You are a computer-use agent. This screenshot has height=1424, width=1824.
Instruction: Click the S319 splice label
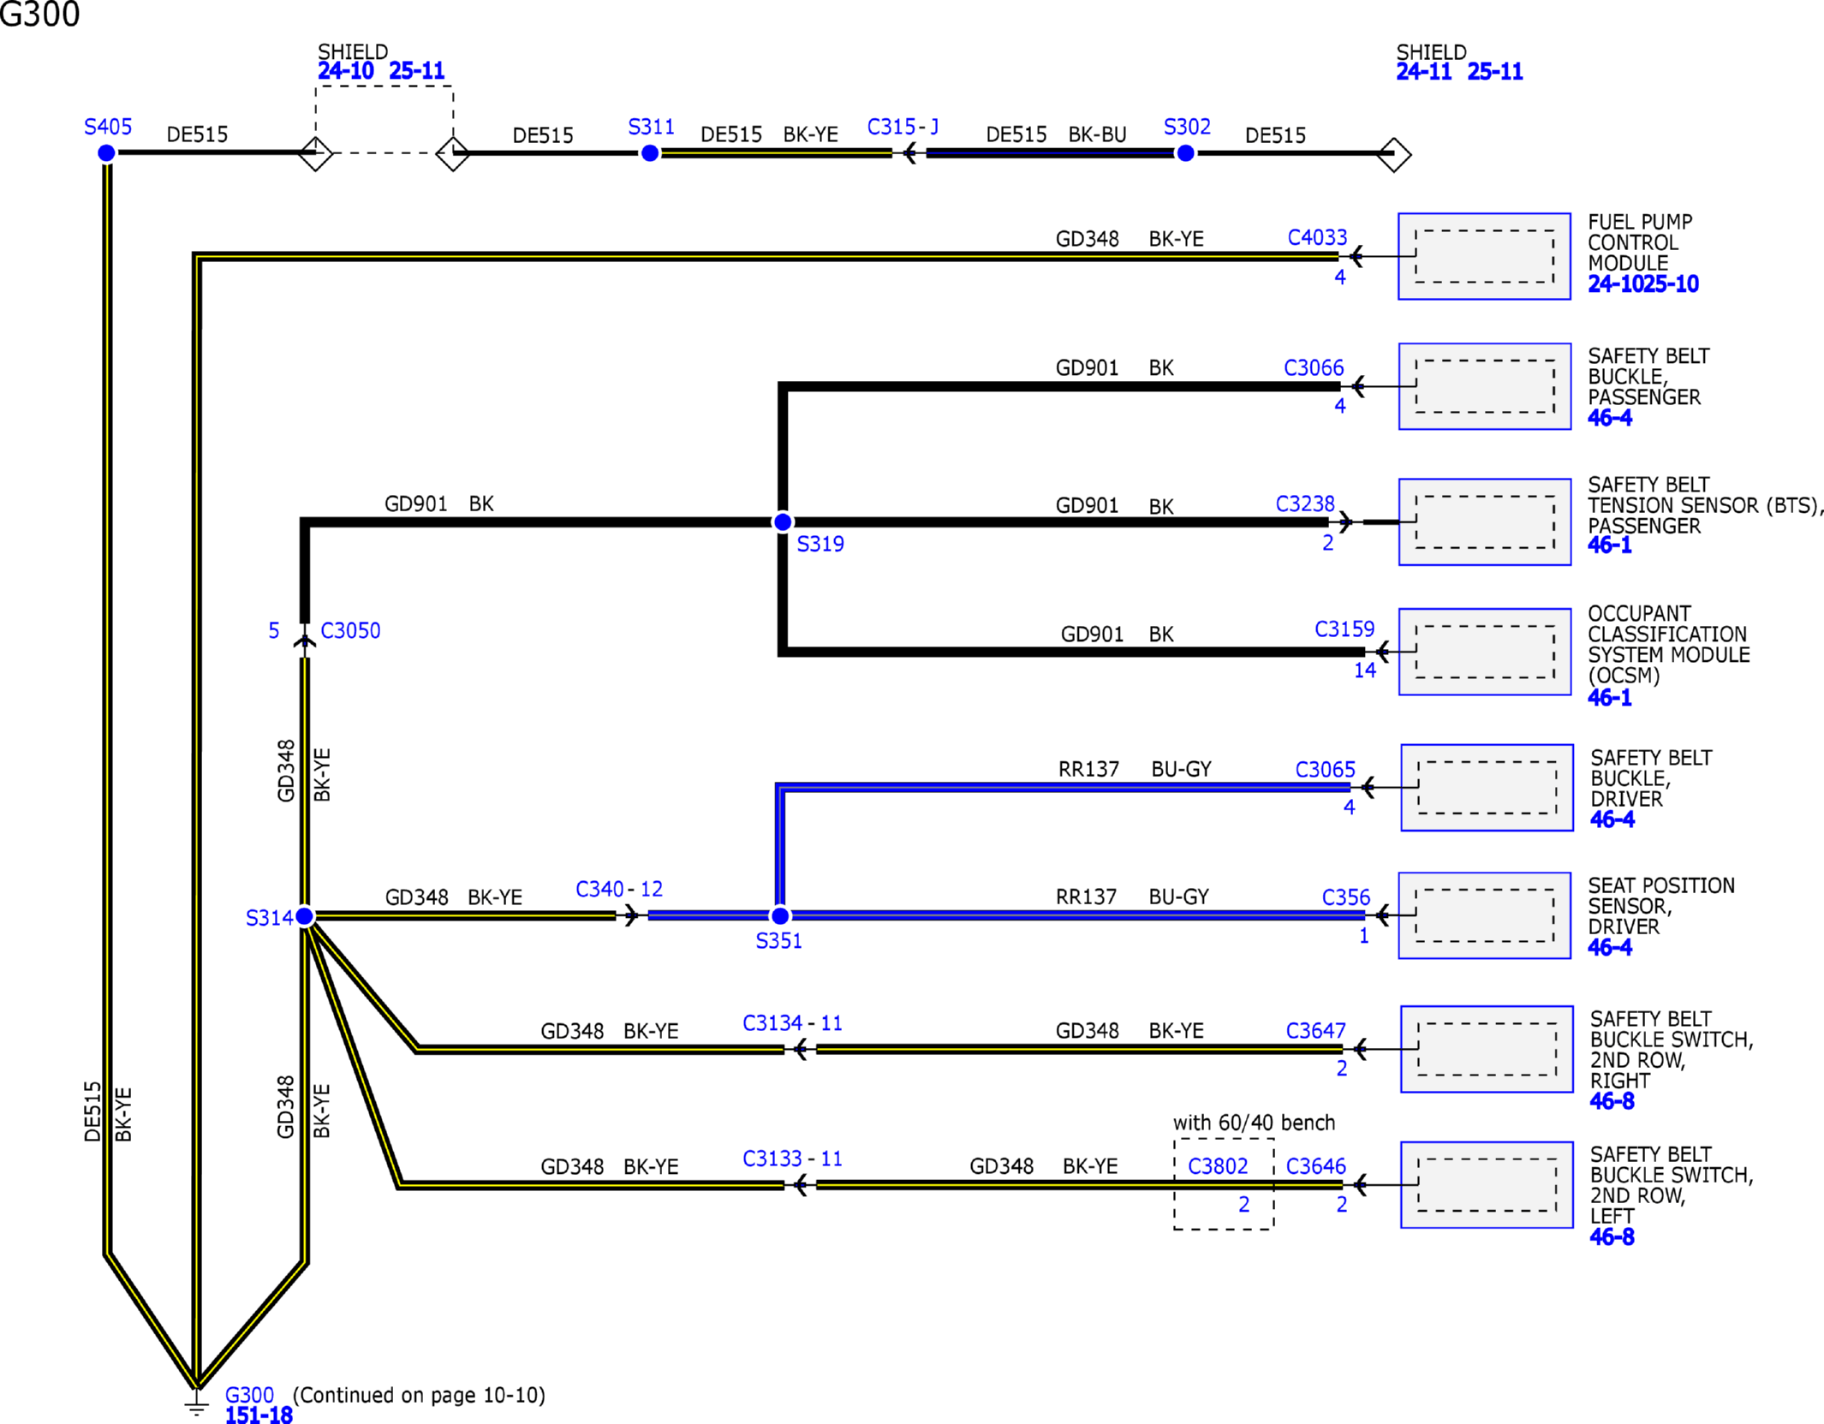(x=820, y=545)
